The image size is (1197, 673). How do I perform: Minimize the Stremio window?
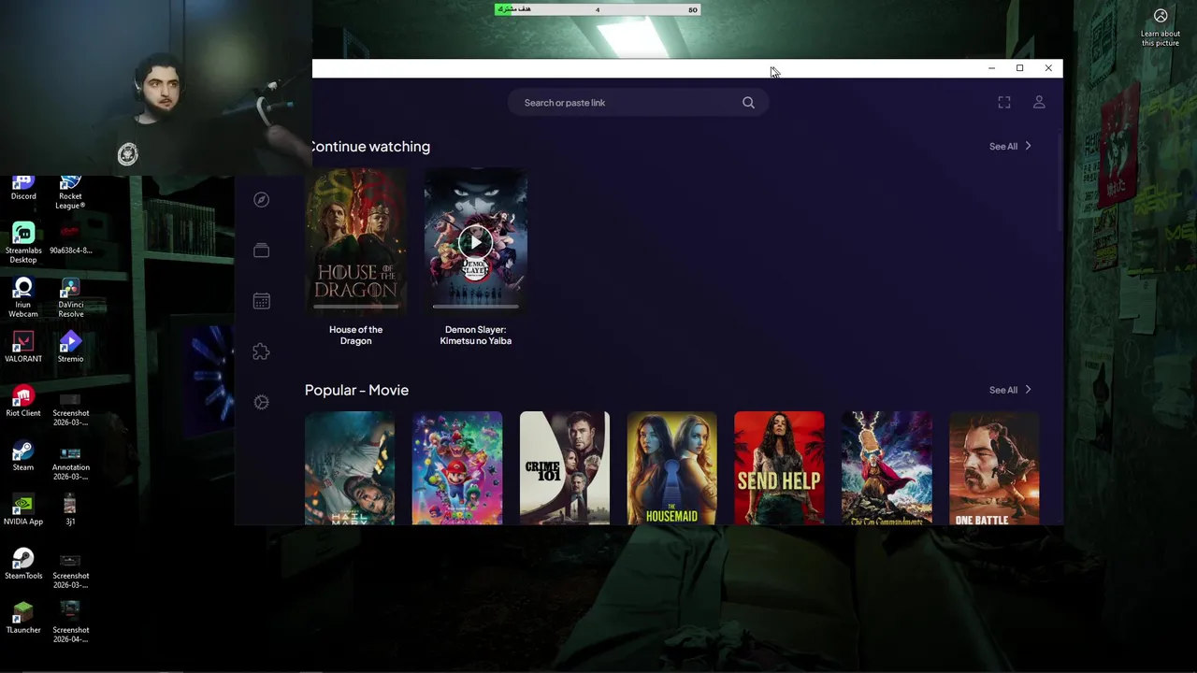991,68
